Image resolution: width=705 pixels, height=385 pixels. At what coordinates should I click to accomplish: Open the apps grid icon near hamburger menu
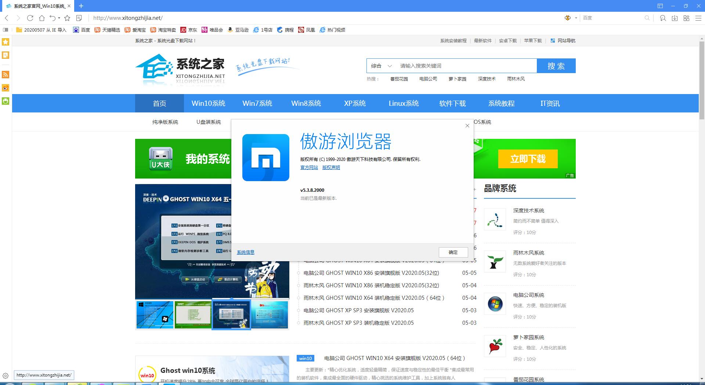(x=686, y=18)
